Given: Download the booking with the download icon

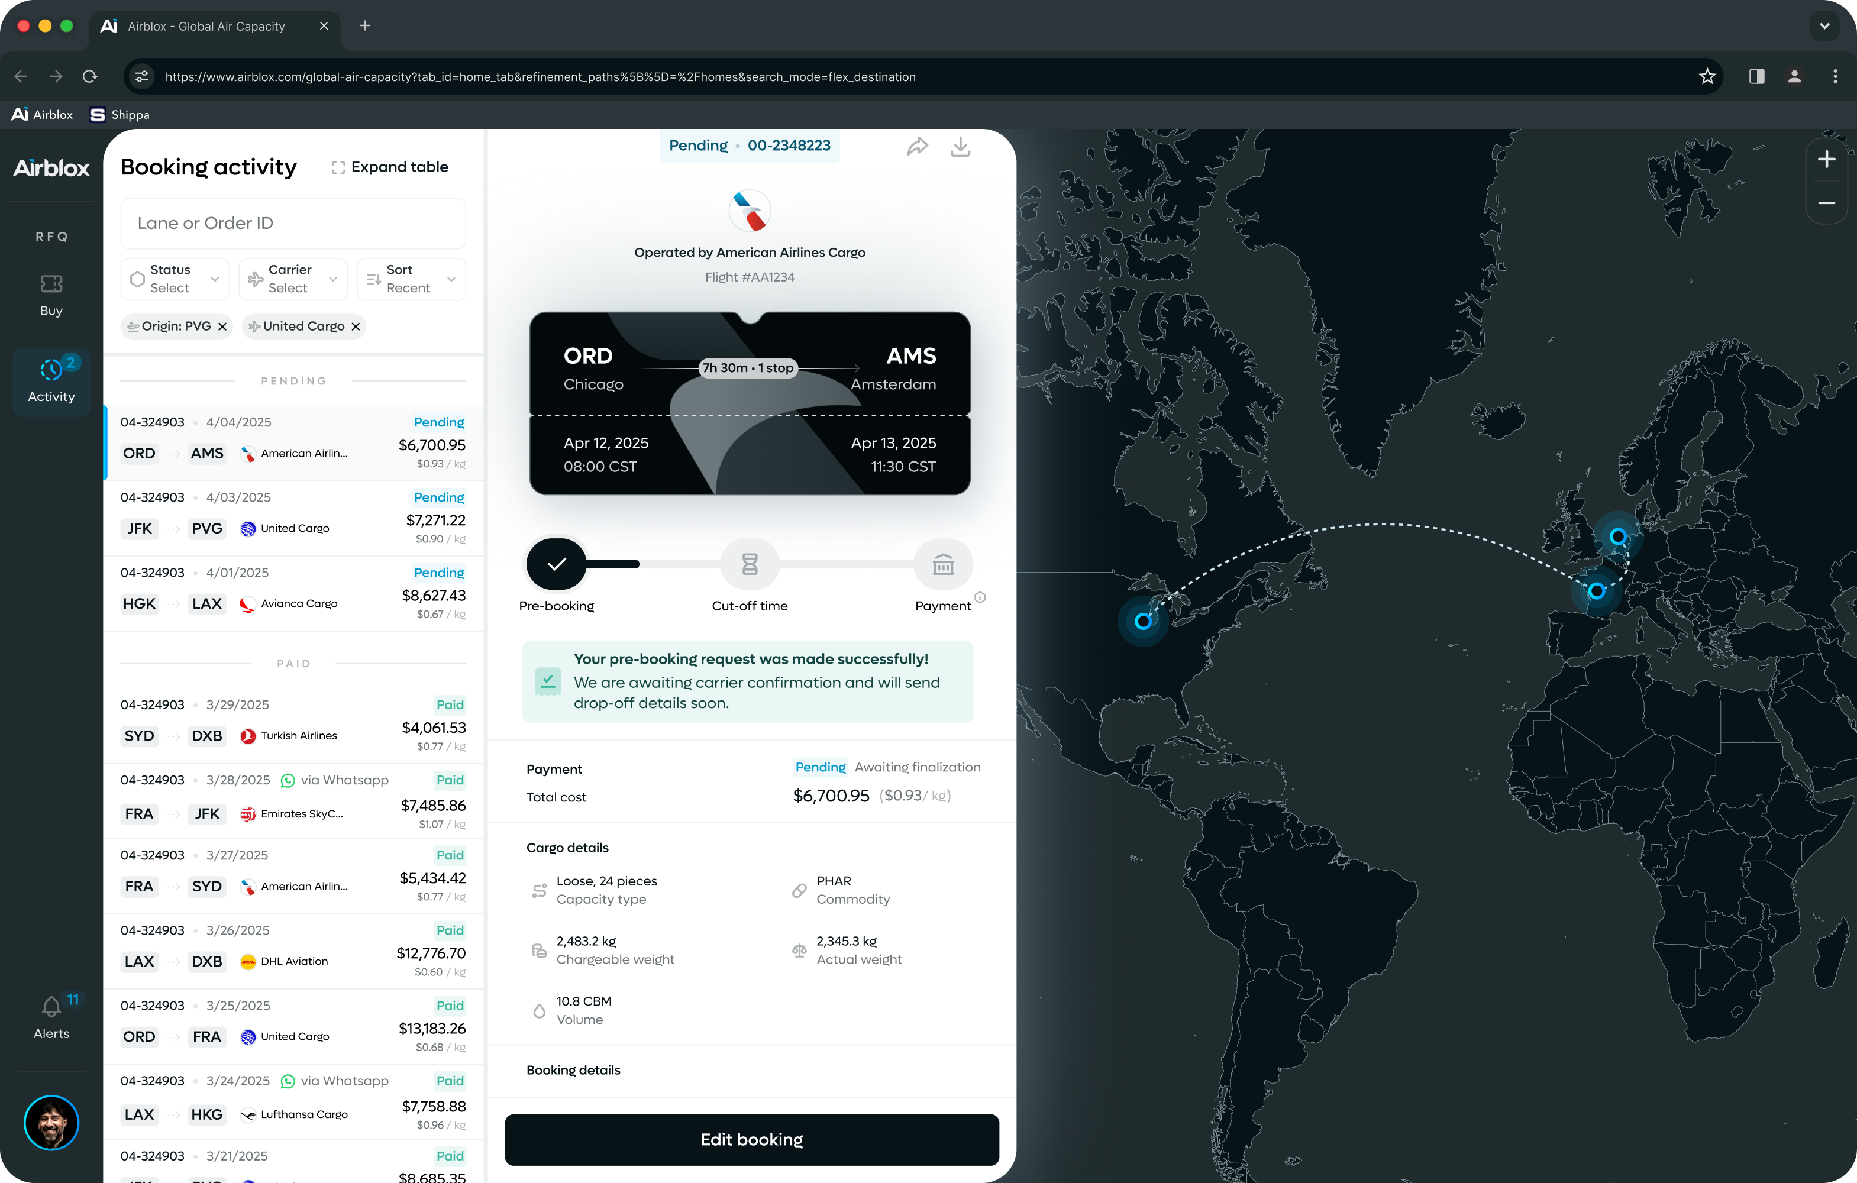Looking at the screenshot, I should point(960,147).
